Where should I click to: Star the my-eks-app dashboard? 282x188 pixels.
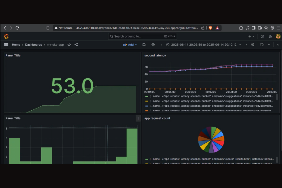tap(69, 45)
